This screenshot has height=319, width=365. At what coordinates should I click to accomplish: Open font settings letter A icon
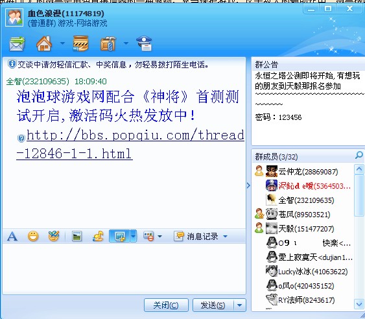click(x=12, y=237)
